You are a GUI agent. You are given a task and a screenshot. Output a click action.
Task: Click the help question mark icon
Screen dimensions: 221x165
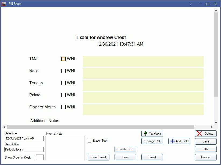coord(191,4)
